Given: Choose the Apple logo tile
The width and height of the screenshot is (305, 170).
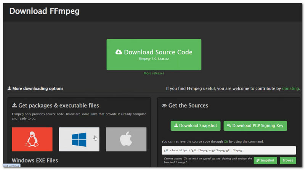Looking at the screenshot, I should (x=126, y=140).
